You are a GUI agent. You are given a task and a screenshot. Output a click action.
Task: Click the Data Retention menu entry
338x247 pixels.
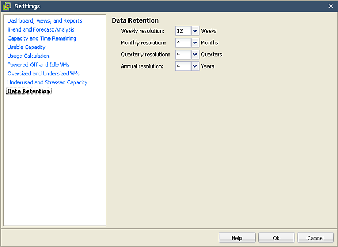pyautogui.click(x=29, y=91)
